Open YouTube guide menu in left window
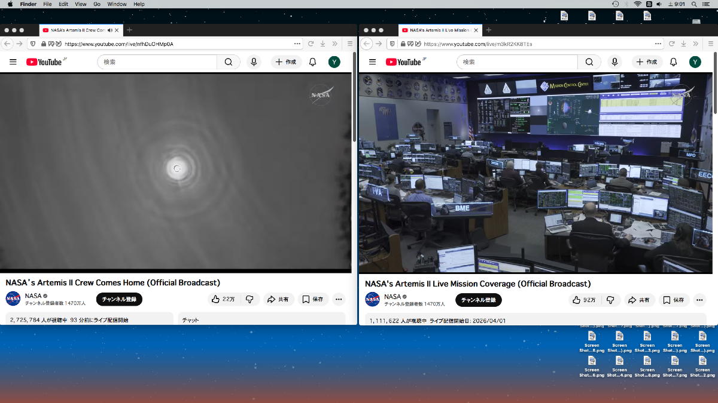 pyautogui.click(x=13, y=62)
